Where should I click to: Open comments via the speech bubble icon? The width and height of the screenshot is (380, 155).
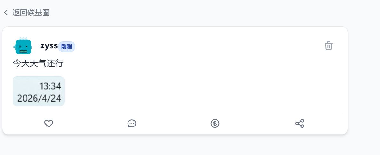132,124
